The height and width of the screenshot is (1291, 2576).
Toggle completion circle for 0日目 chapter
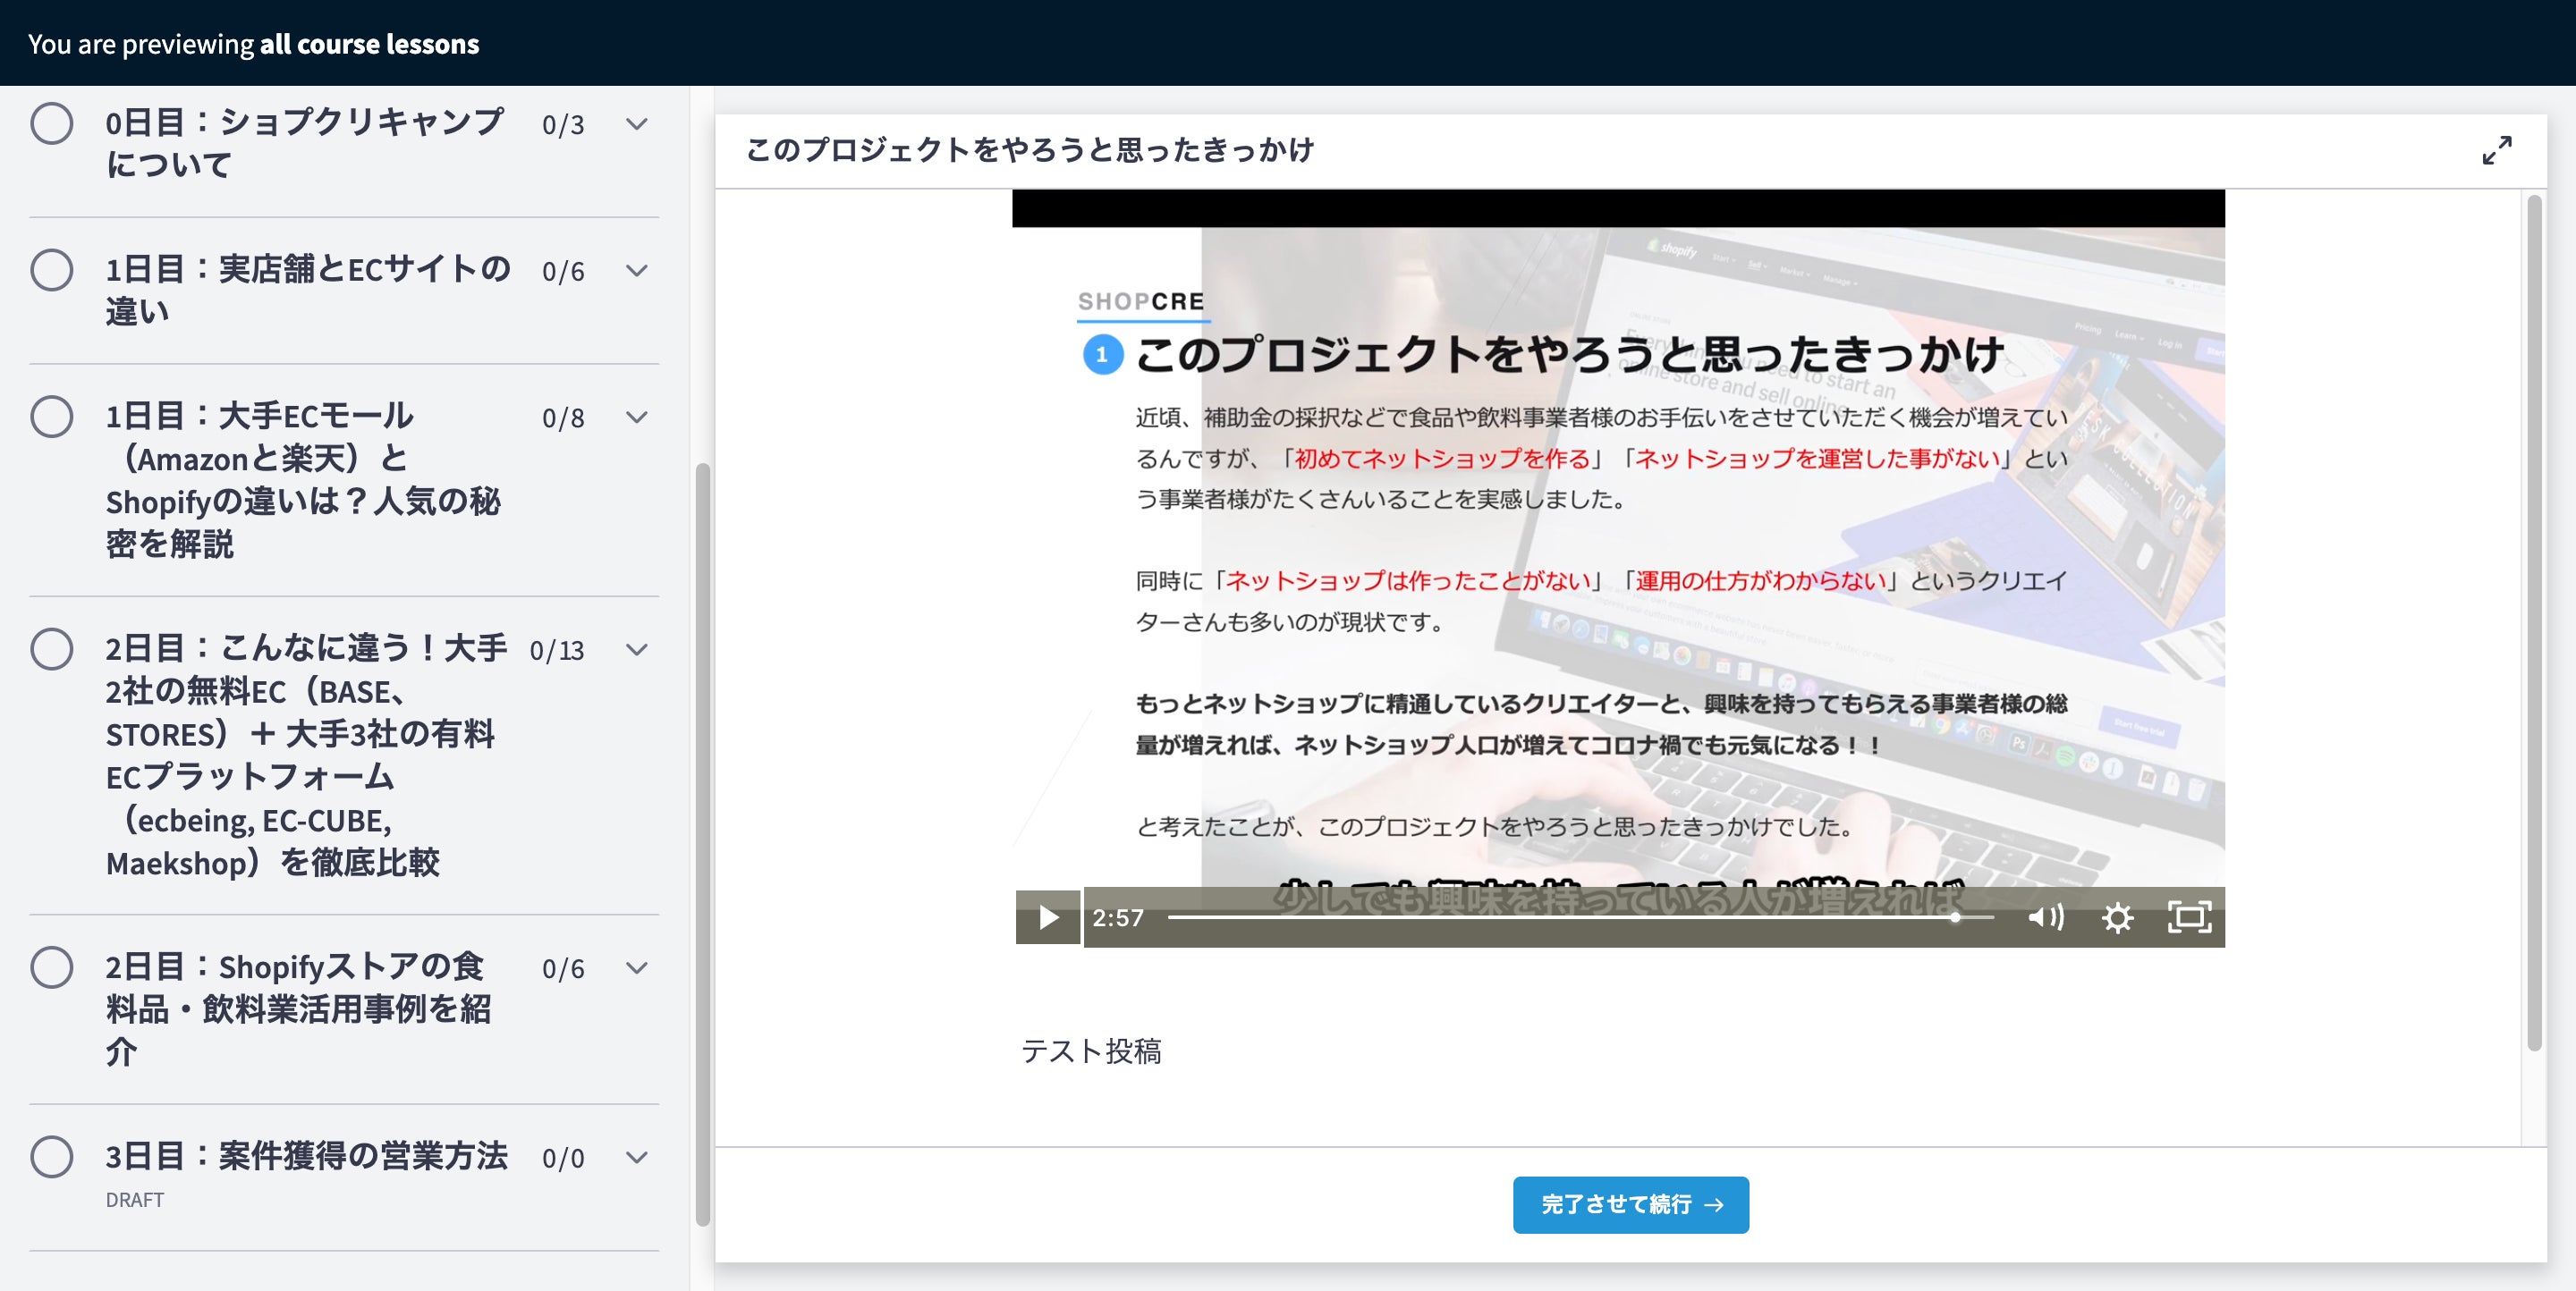pos(51,122)
